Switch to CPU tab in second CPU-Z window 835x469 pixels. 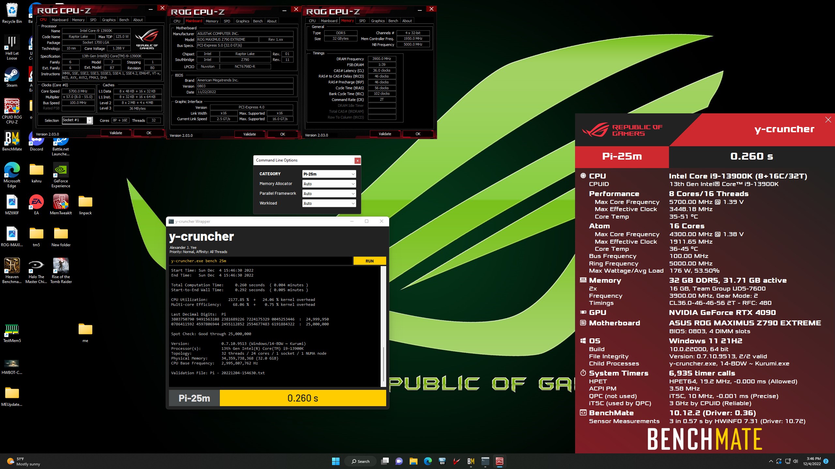pyautogui.click(x=177, y=21)
